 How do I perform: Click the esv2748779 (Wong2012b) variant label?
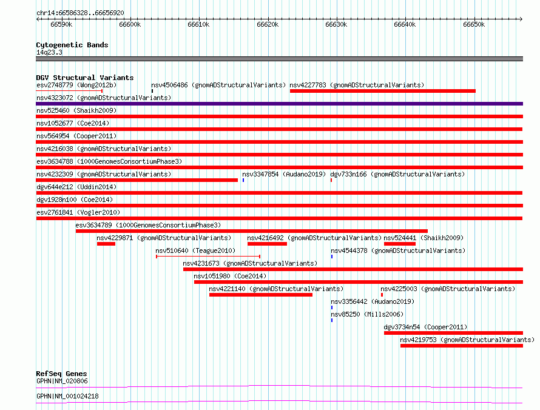coord(76,85)
